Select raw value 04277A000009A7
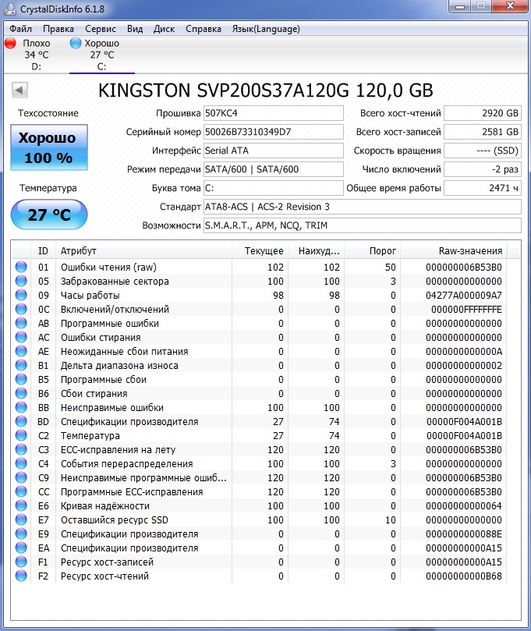Screen dimensions: 531x631 [464, 296]
